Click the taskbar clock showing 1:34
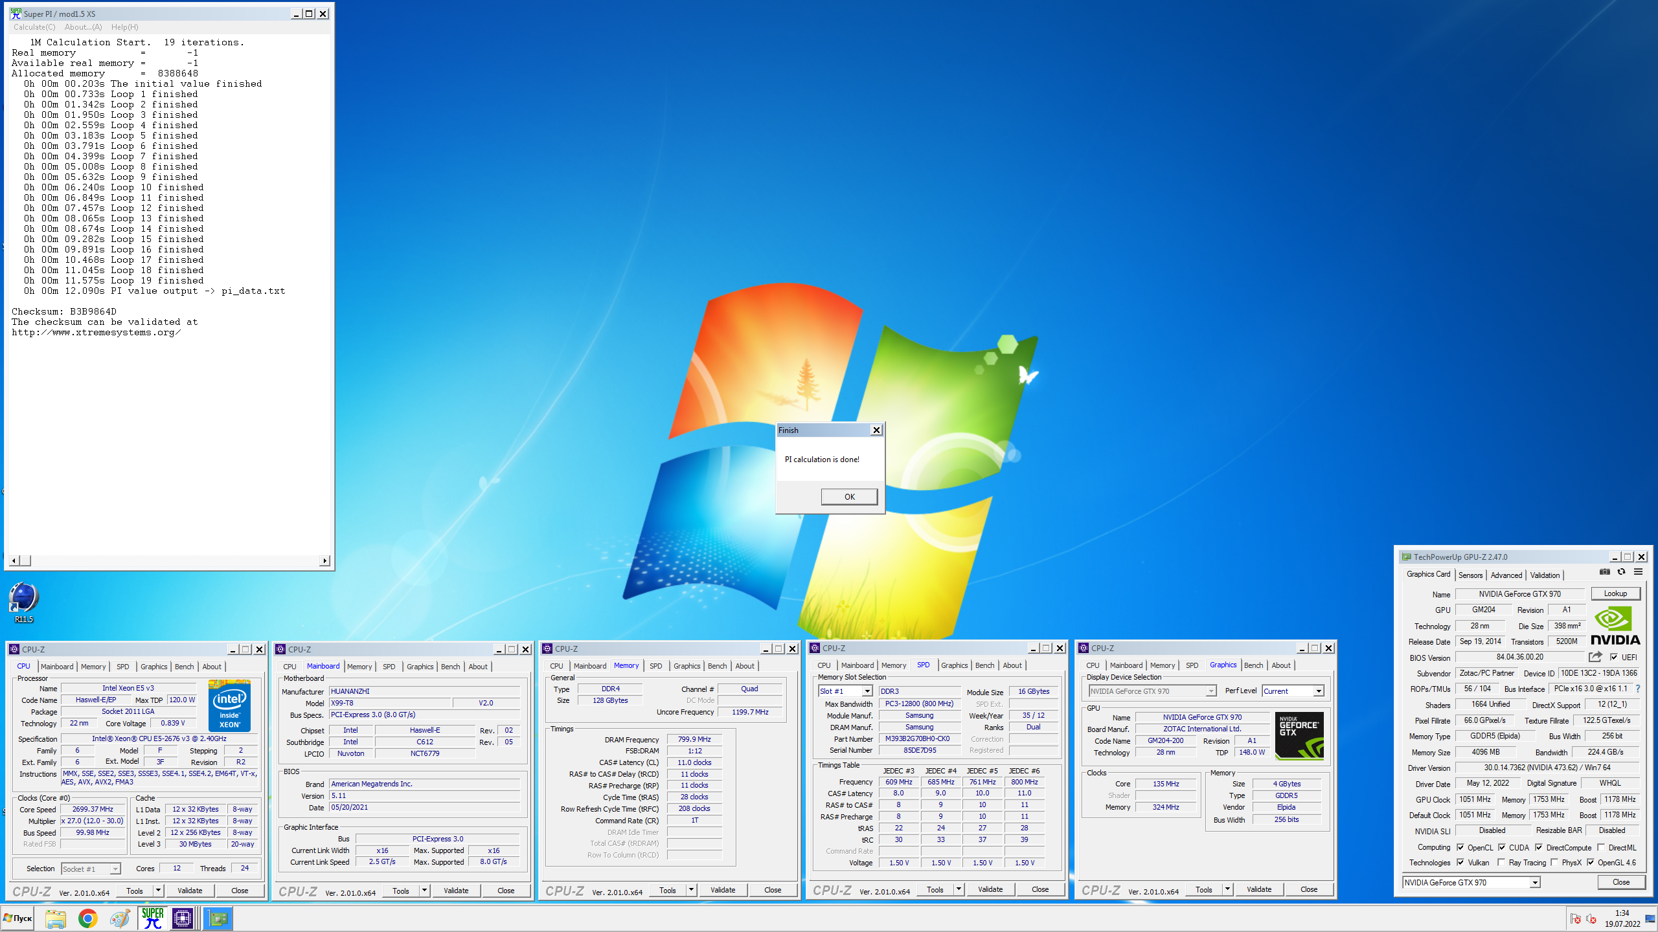This screenshot has height=932, width=1658. tap(1622, 918)
